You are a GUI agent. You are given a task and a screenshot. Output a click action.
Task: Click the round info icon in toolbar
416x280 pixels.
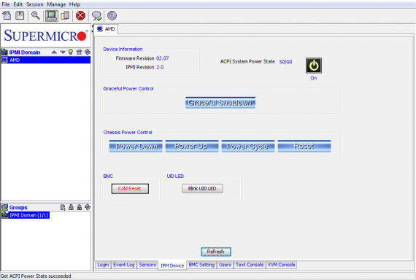112,15
